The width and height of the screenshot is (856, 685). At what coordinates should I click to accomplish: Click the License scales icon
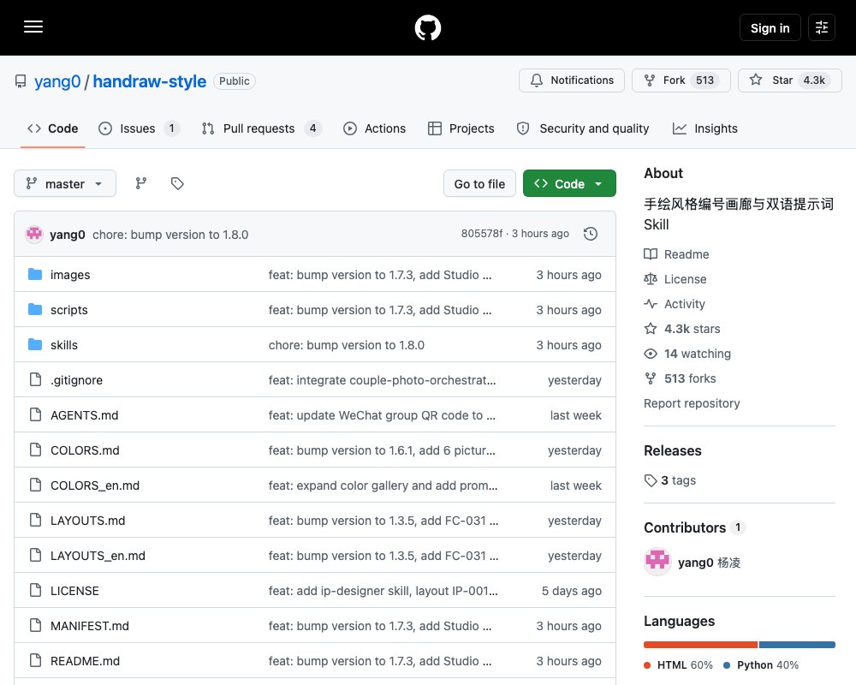(x=651, y=279)
